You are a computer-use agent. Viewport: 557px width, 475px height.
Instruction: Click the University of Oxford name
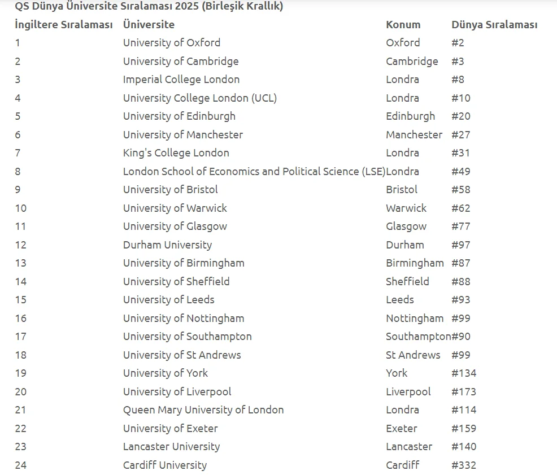pos(172,43)
